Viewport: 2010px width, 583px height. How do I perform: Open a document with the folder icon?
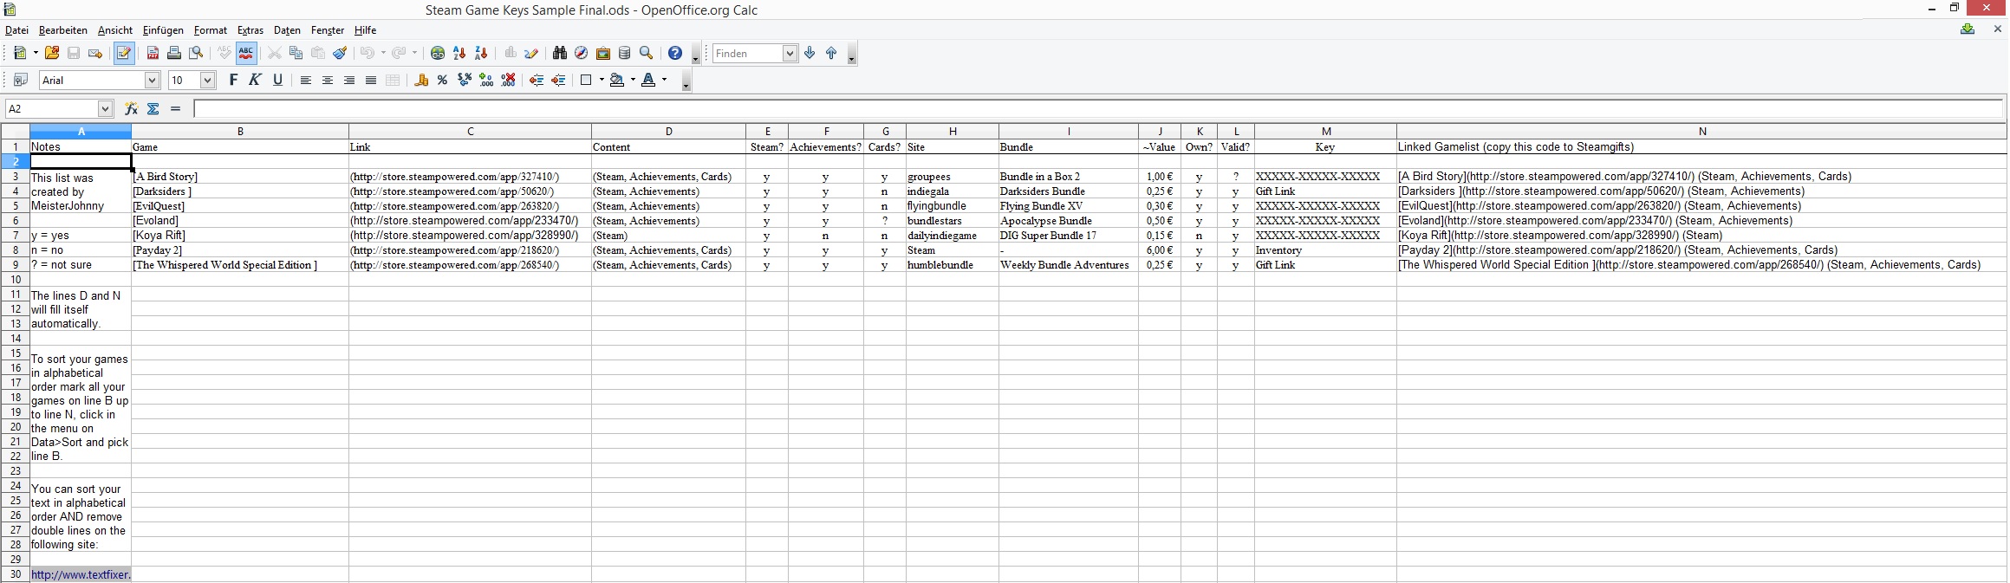click(52, 54)
